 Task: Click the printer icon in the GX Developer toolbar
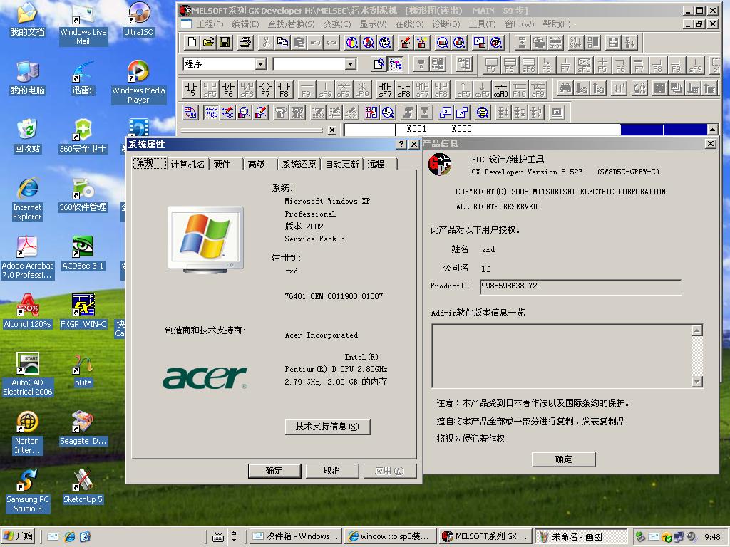[245, 43]
